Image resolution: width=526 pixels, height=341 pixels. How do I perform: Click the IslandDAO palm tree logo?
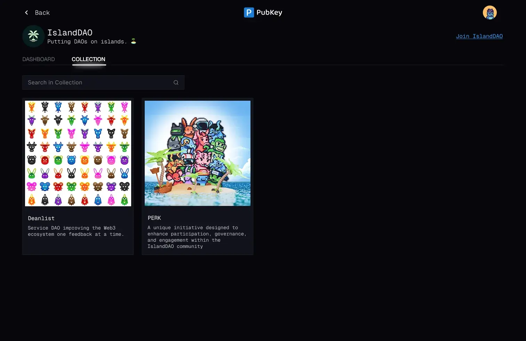[x=33, y=36]
